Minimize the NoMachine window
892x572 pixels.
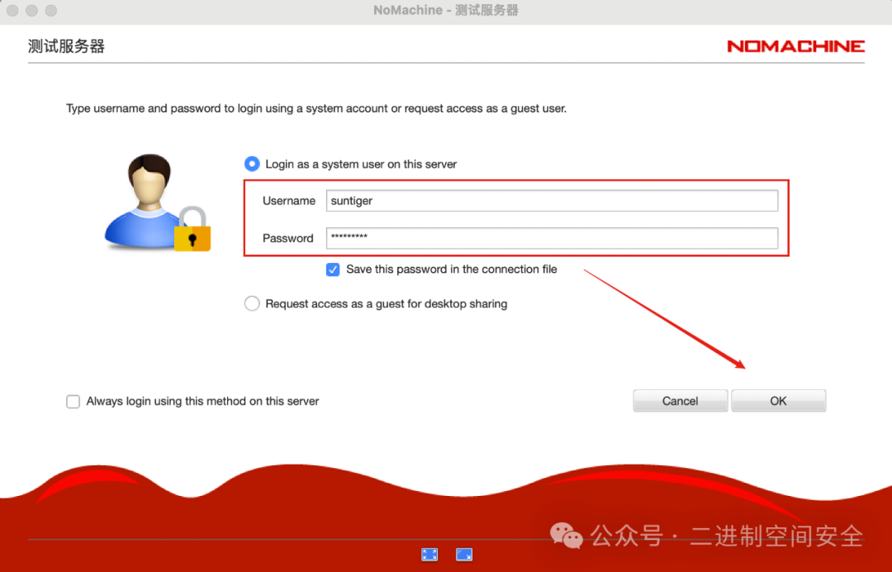coord(32,10)
